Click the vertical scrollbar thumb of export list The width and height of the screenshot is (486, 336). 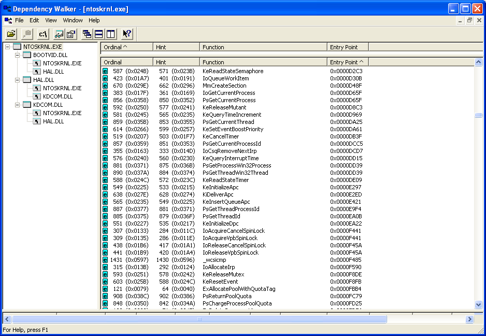(x=478, y=115)
